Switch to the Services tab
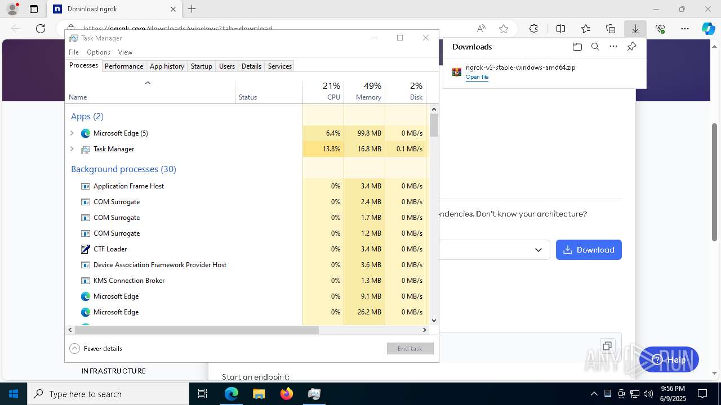This screenshot has width=721, height=405. click(x=280, y=66)
